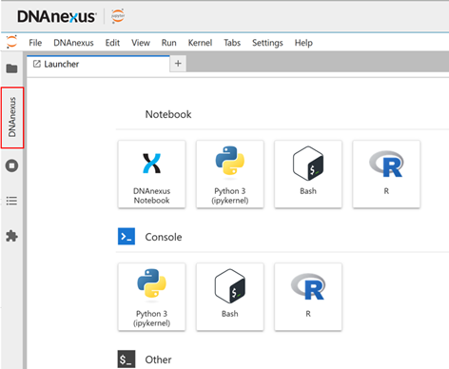
Task: Click the Notebook section heading
Action: click(168, 114)
